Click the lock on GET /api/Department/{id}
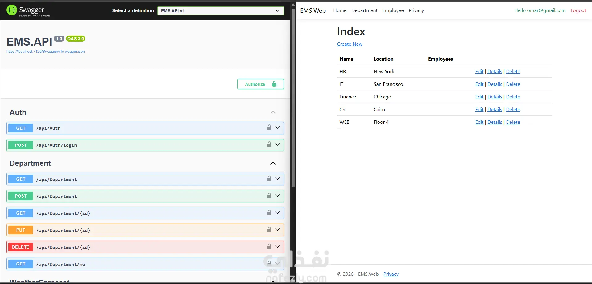Screen dimensions: 592x284 pos(269,212)
